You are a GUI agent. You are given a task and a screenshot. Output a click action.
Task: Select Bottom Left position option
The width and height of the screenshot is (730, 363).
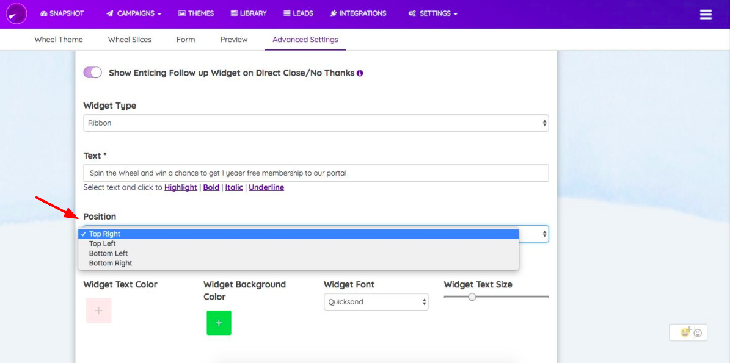[x=299, y=253]
